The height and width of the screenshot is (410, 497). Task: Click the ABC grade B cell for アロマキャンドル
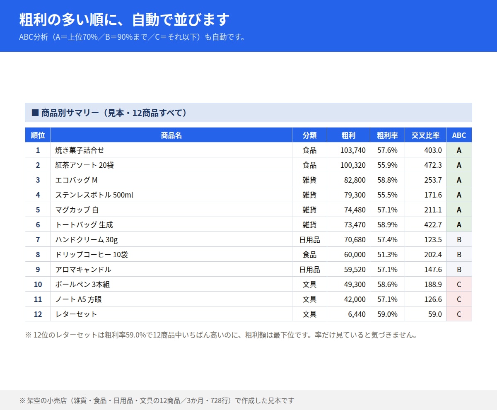point(459,269)
